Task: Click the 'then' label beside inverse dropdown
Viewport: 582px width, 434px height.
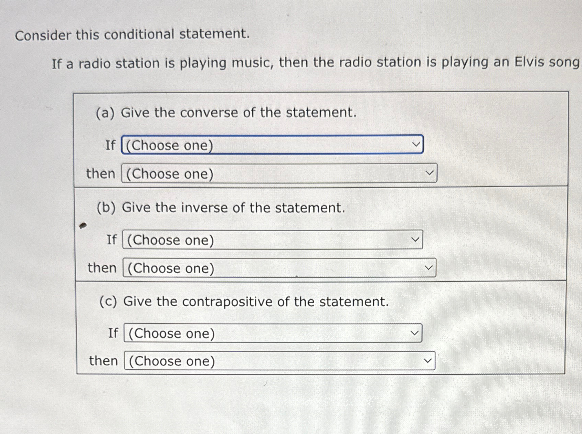Action: [102, 268]
